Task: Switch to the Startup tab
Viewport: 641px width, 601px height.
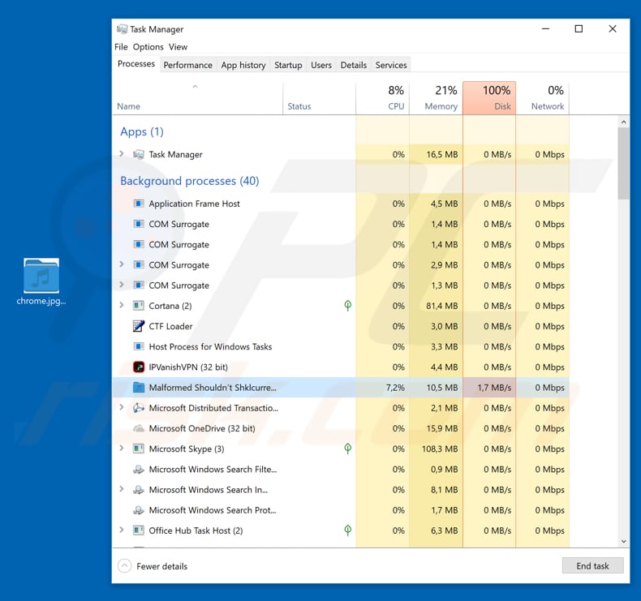Action: click(x=288, y=65)
